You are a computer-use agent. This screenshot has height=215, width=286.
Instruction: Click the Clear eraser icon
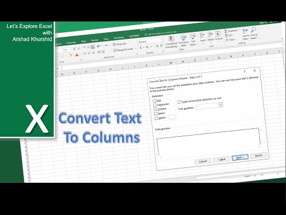pos(227,40)
